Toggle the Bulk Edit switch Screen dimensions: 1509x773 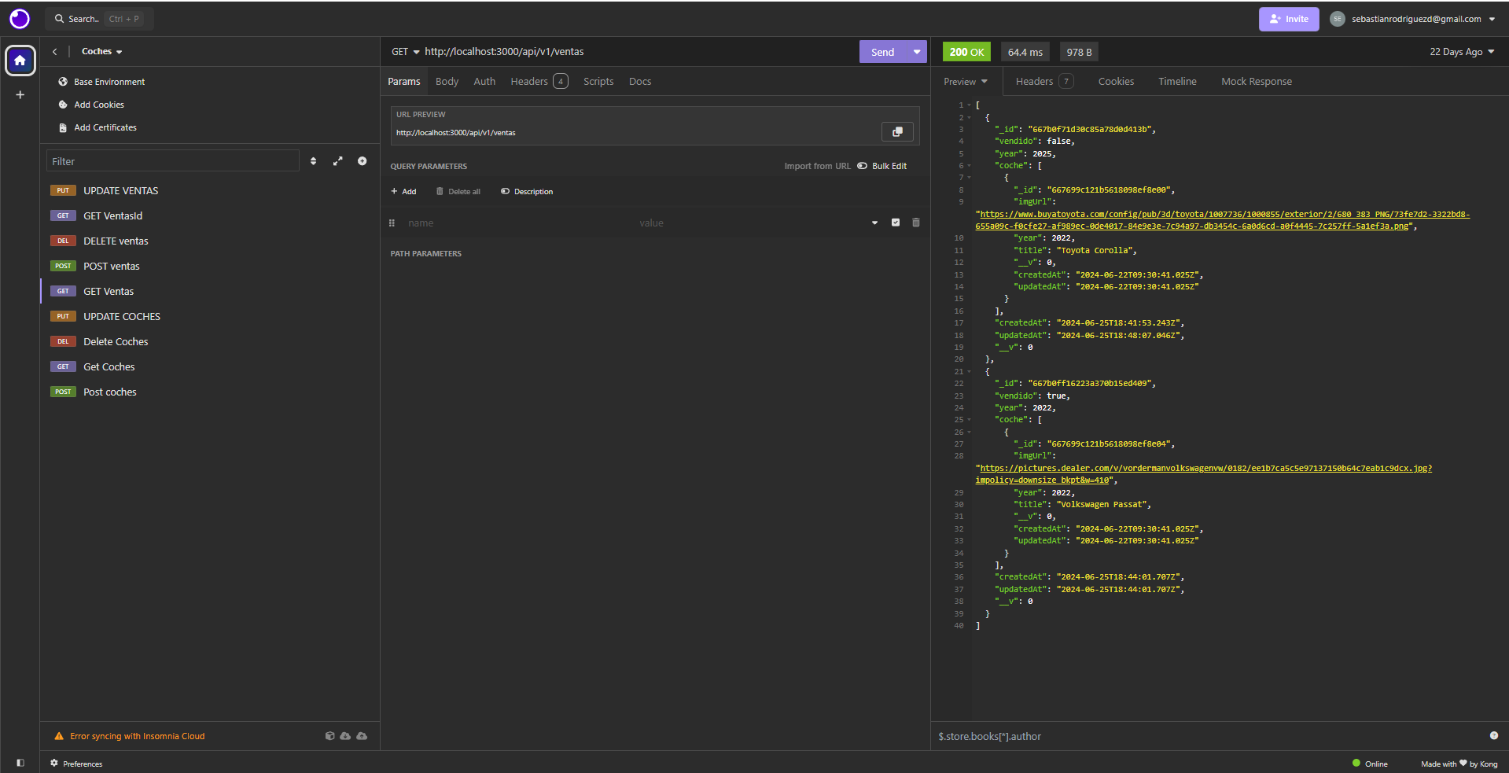click(863, 166)
